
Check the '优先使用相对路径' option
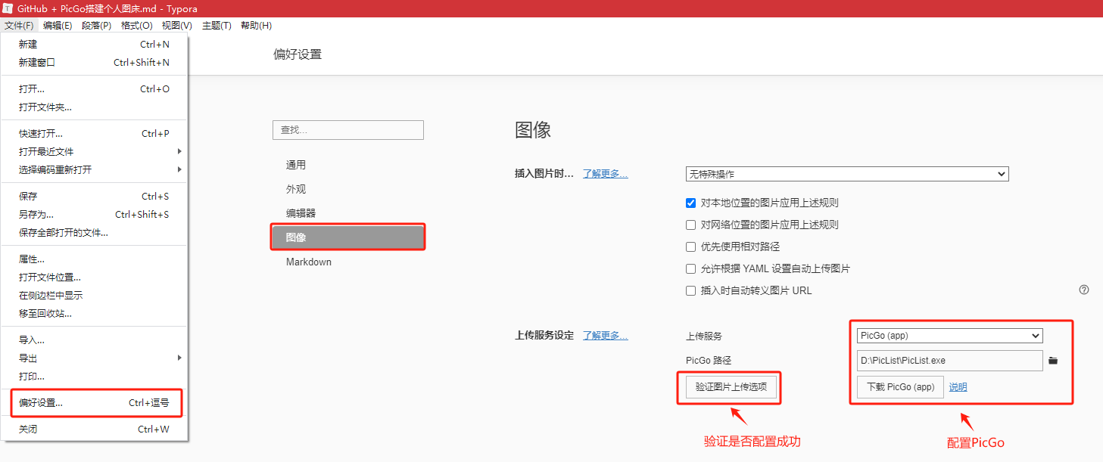pos(690,247)
